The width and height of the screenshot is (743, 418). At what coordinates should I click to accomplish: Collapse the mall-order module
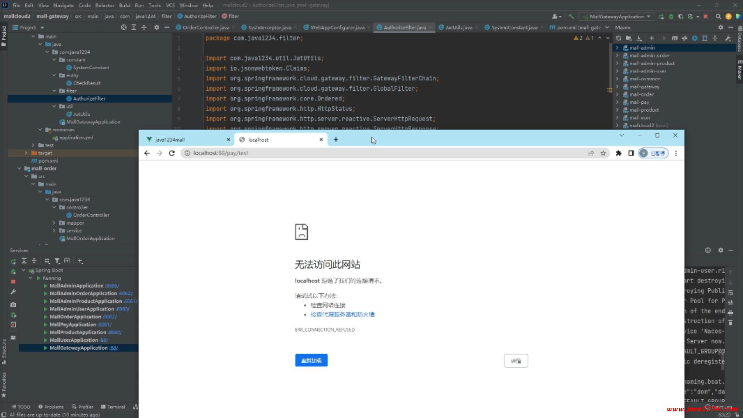19,169
